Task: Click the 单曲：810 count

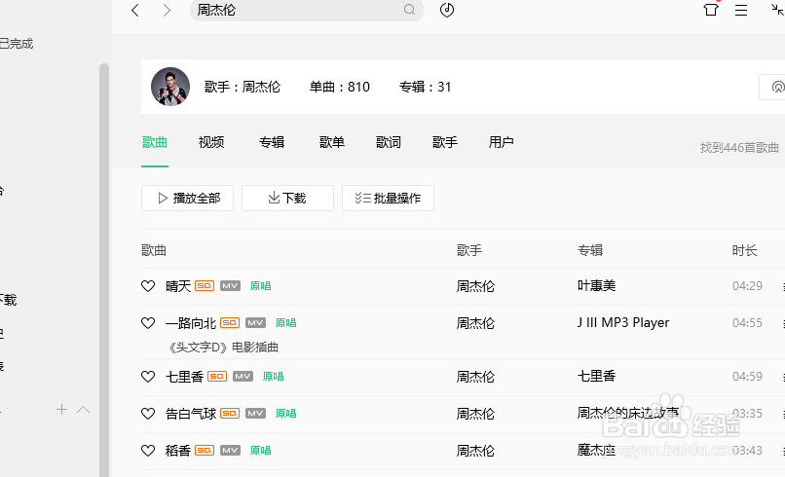Action: [x=340, y=87]
